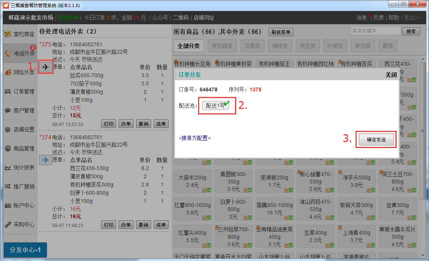Expand the 营业中 business status dropdown
Screen dimensions: 429x261
(x=68, y=18)
